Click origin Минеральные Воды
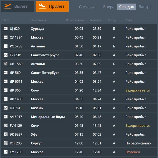Screen dimensions: 158x158 (48, 117)
